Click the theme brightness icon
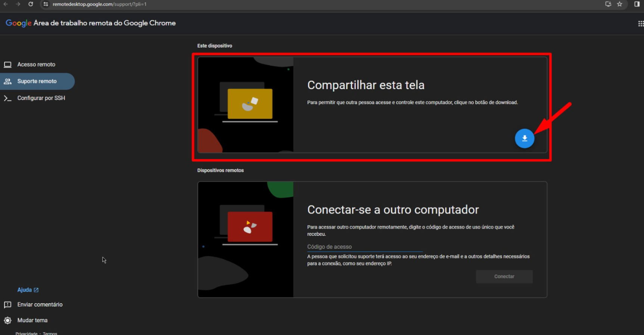 [x=7, y=320]
